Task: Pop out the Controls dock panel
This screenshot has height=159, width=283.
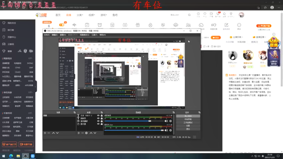Action: tap(199, 112)
